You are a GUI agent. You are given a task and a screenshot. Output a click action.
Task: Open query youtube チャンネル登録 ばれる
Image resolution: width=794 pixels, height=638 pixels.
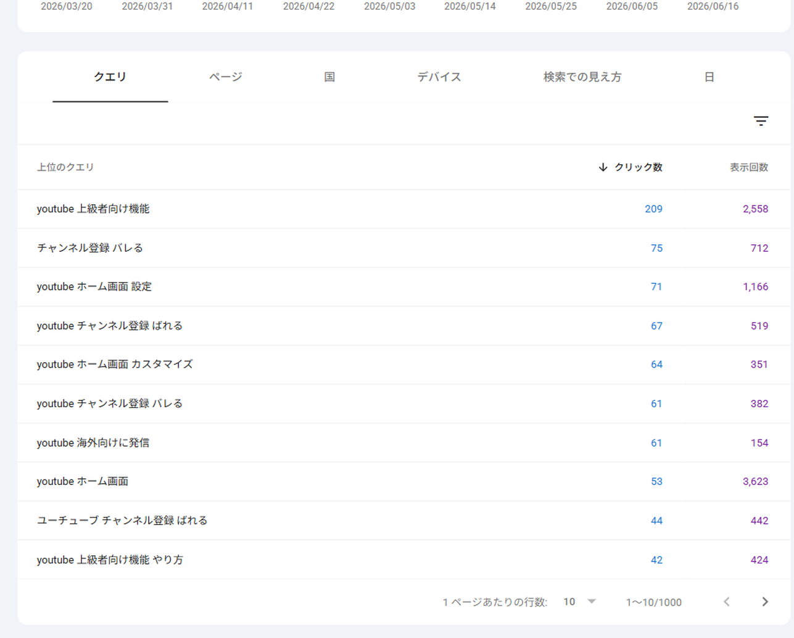pyautogui.click(x=110, y=326)
